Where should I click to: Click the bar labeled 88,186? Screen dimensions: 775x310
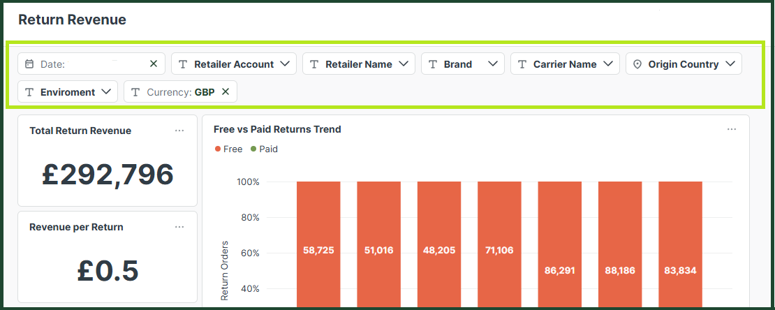620,244
